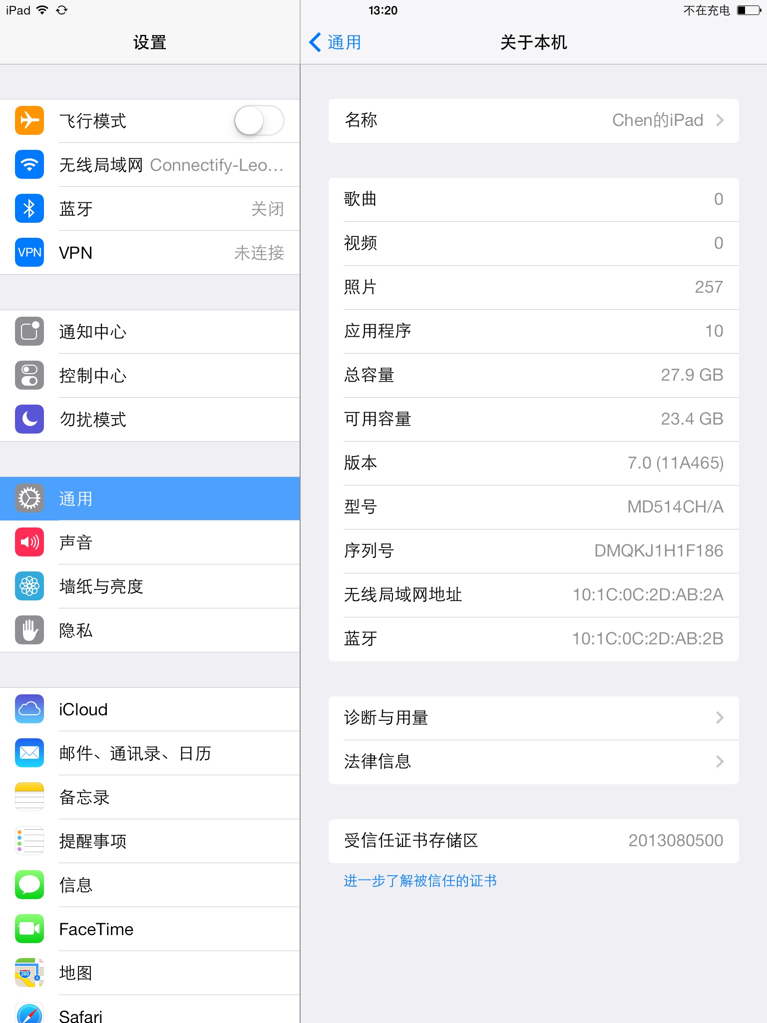Image resolution: width=767 pixels, height=1023 pixels.
Task: Tap the 序列号 serial number row
Action: click(x=533, y=551)
